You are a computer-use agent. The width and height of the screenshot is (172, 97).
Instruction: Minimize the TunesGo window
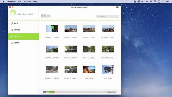pos(13,7)
